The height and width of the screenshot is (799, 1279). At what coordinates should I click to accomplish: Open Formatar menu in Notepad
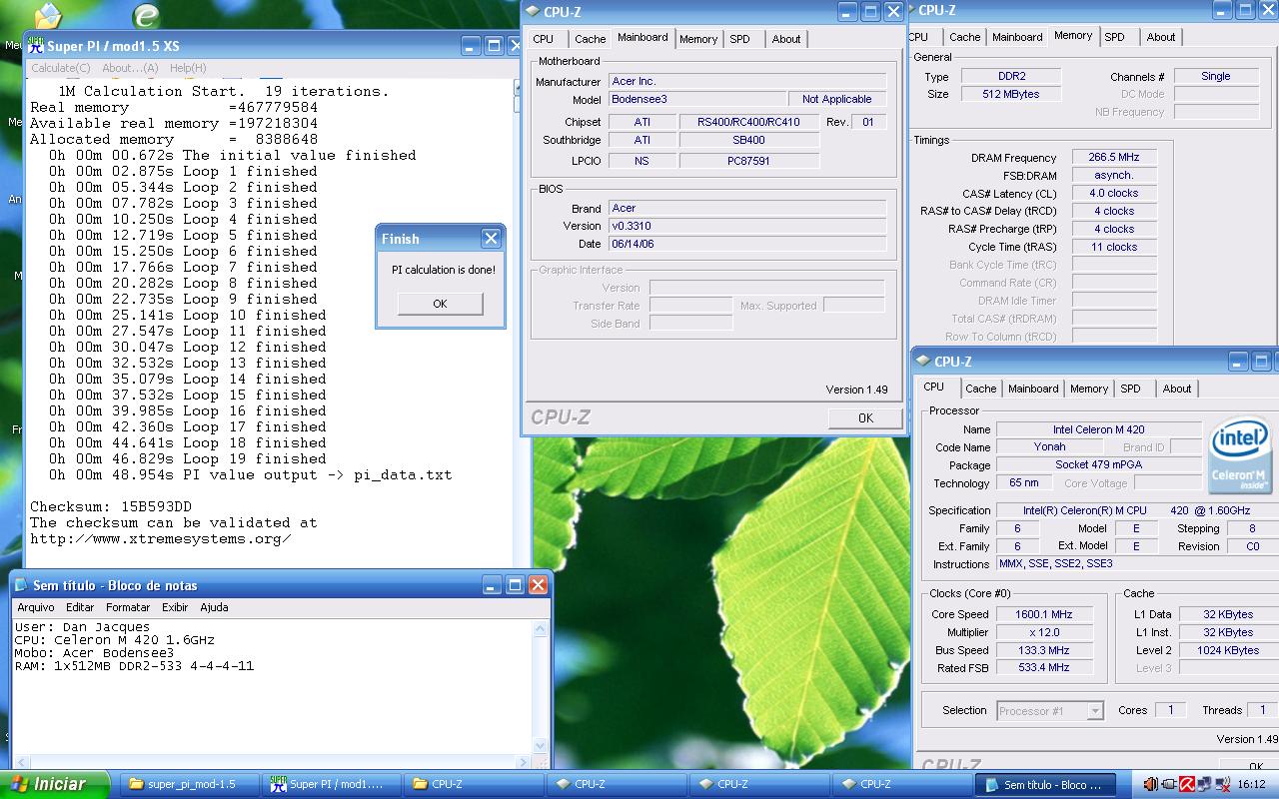coord(128,607)
